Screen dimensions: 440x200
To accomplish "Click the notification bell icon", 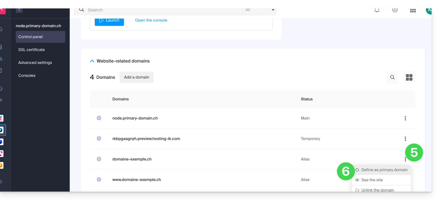I will point(377,10).
